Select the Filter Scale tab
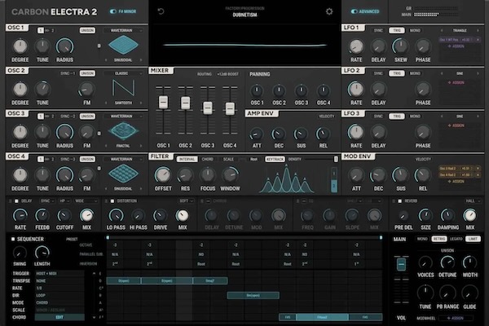Image resolution: width=489 pixels, height=326 pixels. [x=228, y=159]
